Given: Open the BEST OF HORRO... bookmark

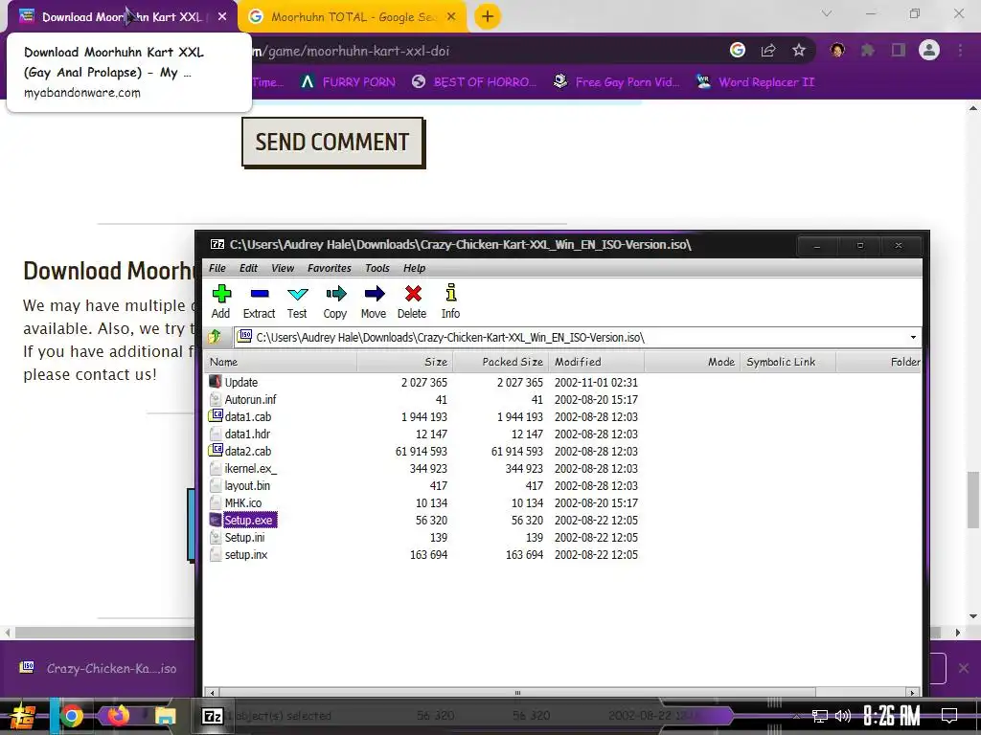Looking at the screenshot, I should point(474,82).
